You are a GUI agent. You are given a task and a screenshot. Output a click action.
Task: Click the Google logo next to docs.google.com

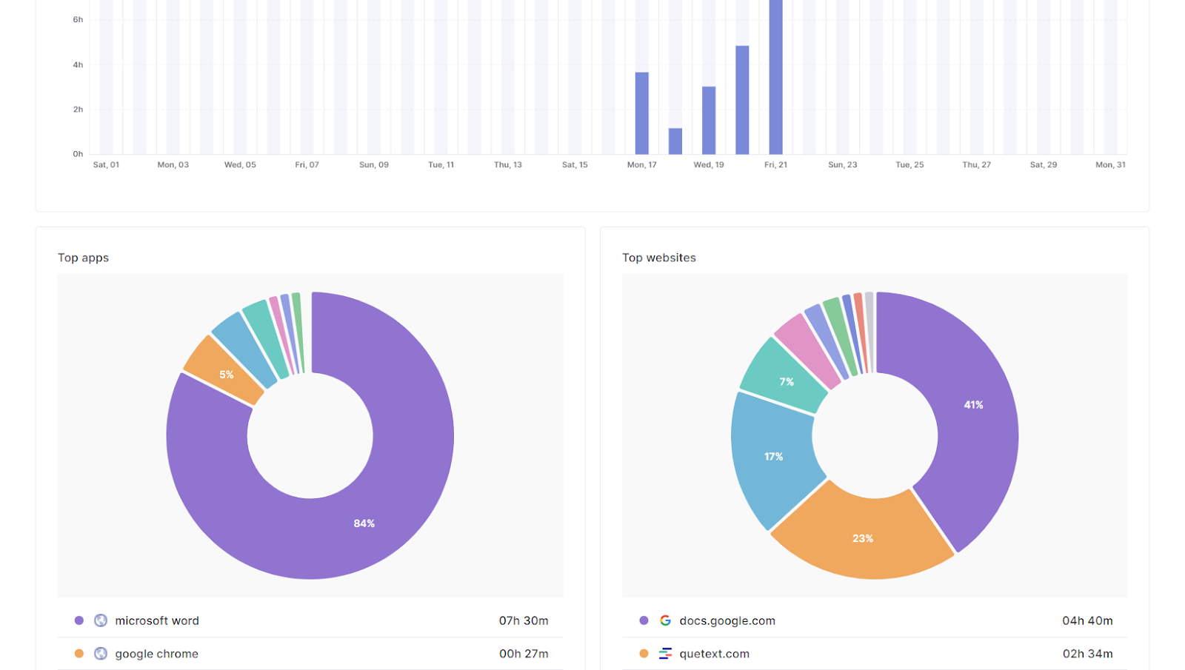point(665,620)
